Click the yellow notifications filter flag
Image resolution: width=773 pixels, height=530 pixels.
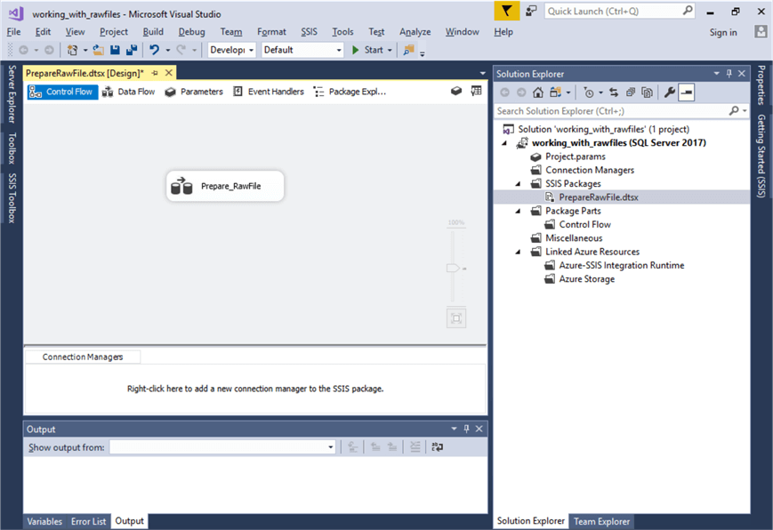(507, 11)
